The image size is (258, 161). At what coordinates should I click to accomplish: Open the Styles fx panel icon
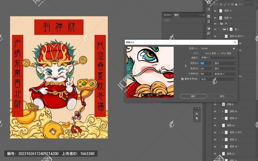click(x=209, y=33)
